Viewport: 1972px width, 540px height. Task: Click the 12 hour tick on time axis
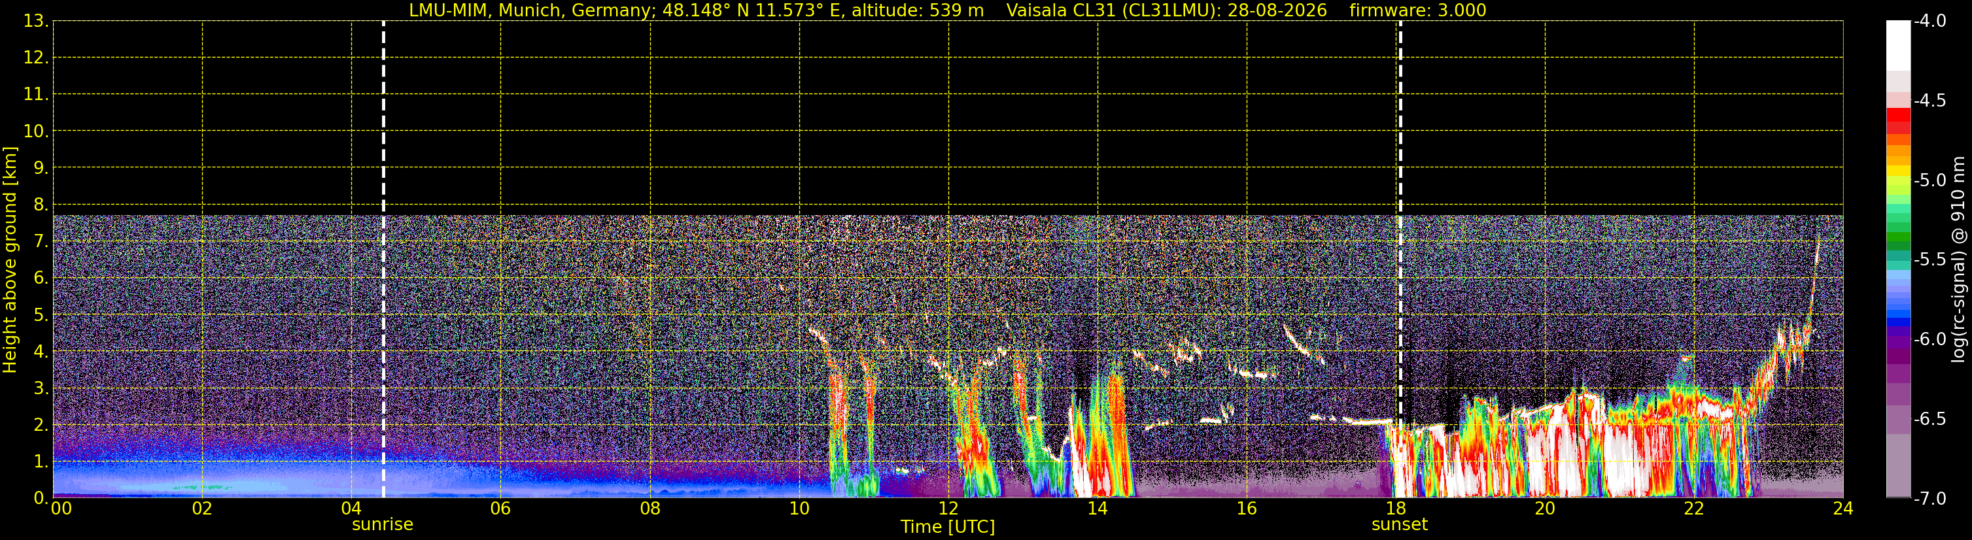[948, 509]
